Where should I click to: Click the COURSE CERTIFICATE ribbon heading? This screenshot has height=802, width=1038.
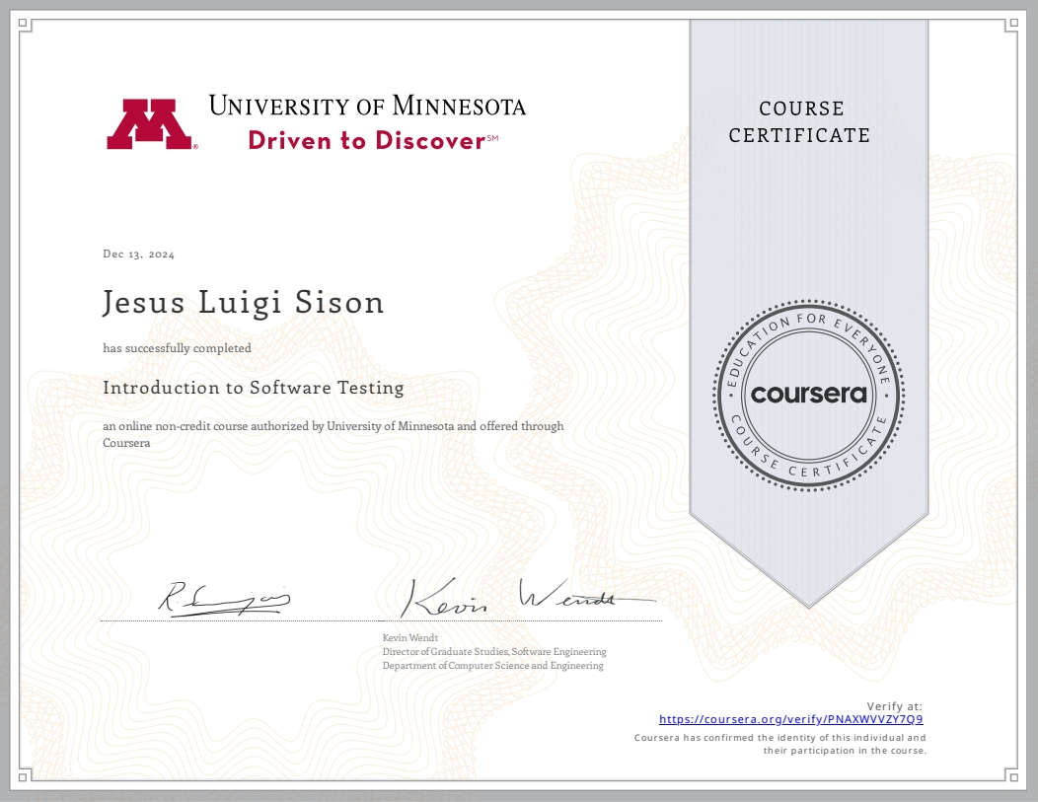pyautogui.click(x=799, y=122)
